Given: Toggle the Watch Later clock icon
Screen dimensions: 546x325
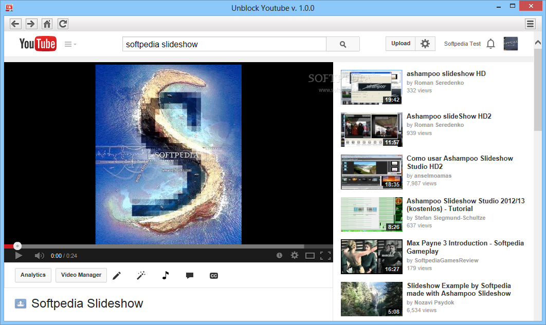Looking at the screenshot, I should tap(279, 256).
